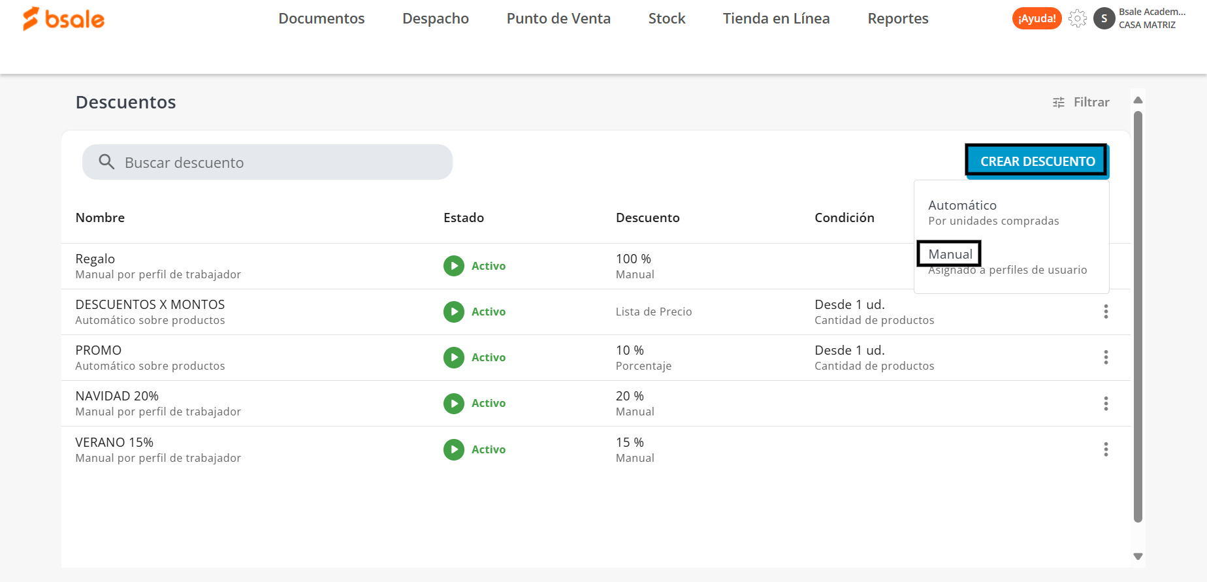Click the 100 % discount value
The width and height of the screenshot is (1207, 582).
point(634,259)
